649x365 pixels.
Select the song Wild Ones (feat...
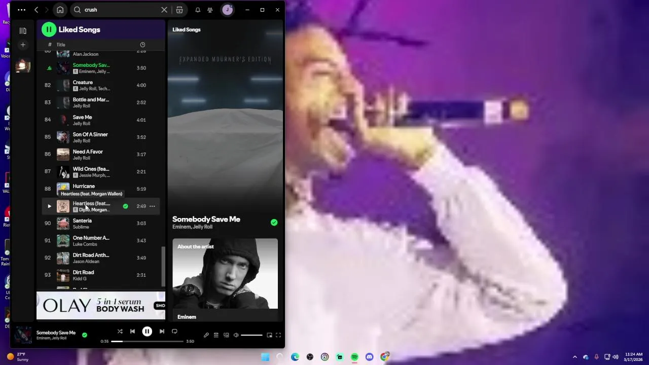pyautogui.click(x=101, y=172)
